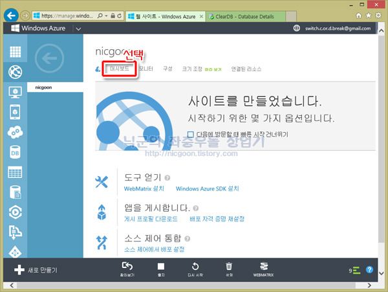Image resolution: width=388 pixels, height=292 pixels.
Task: Click the browser back button
Action: point(11,16)
